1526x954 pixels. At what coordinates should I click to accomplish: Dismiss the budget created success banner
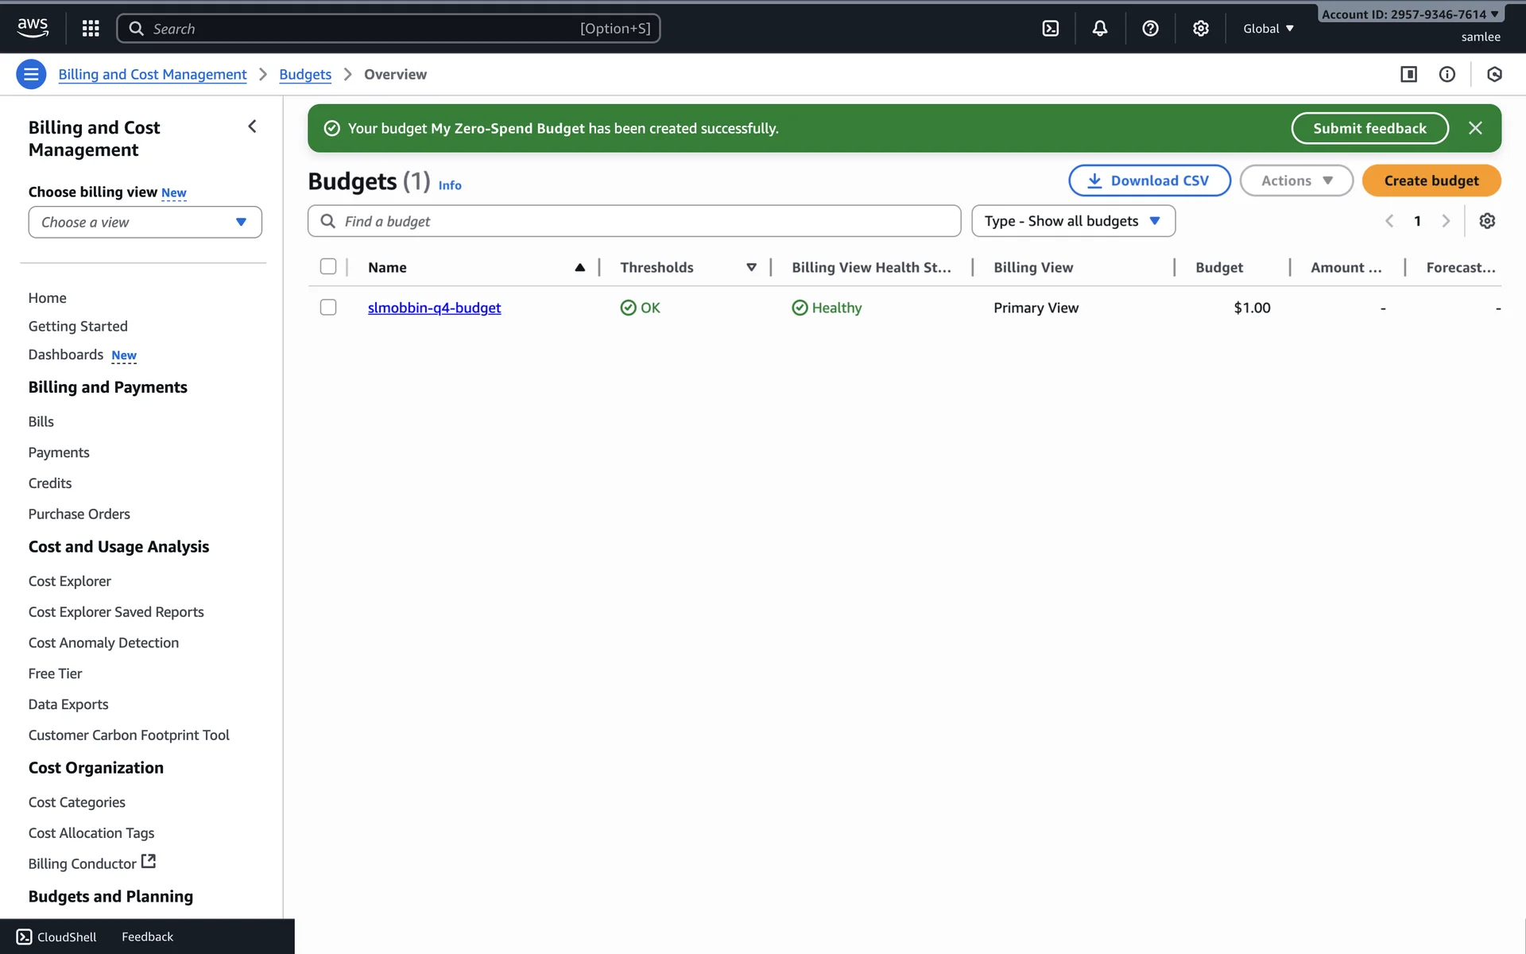point(1475,128)
